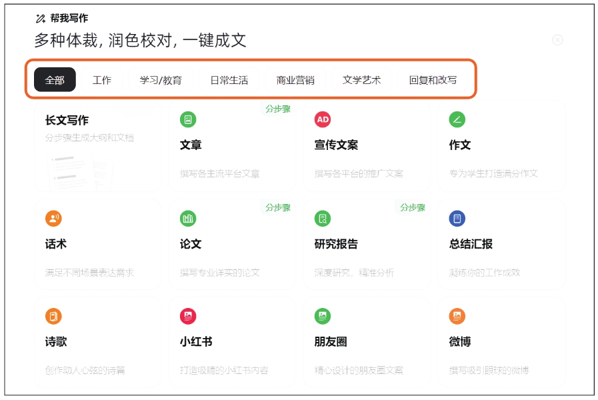598x400 pixels.
Task: Click the green 研究报告 report icon
Action: pyautogui.click(x=323, y=218)
